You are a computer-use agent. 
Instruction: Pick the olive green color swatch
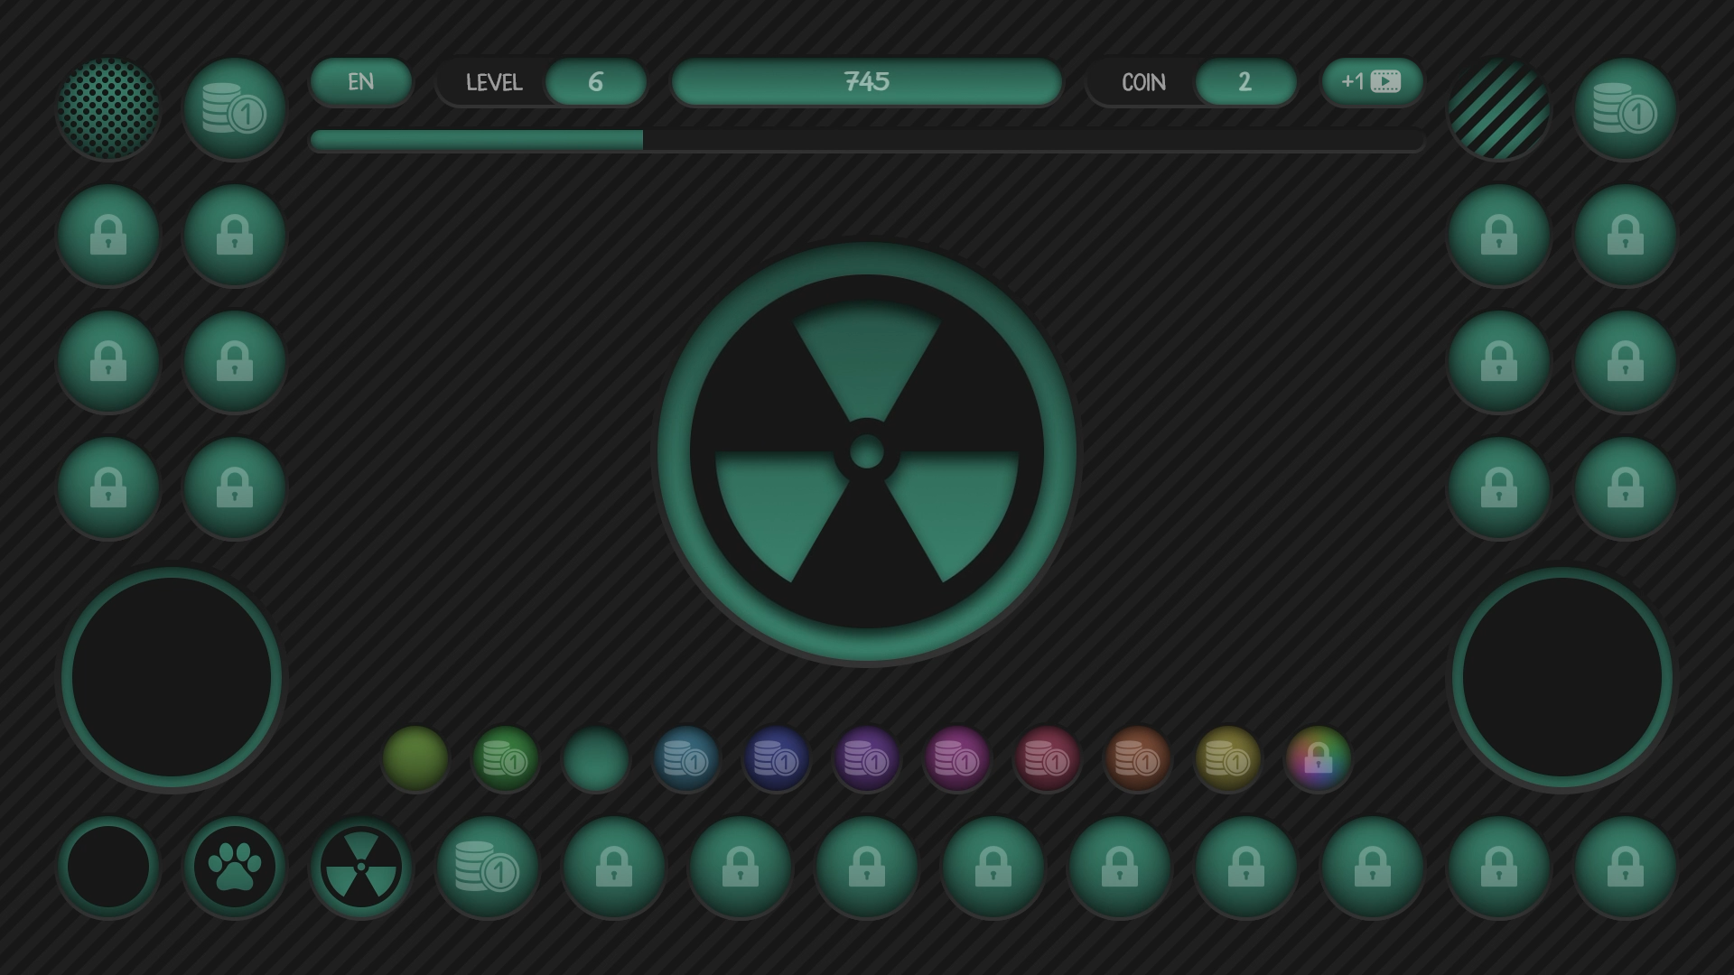(x=415, y=759)
